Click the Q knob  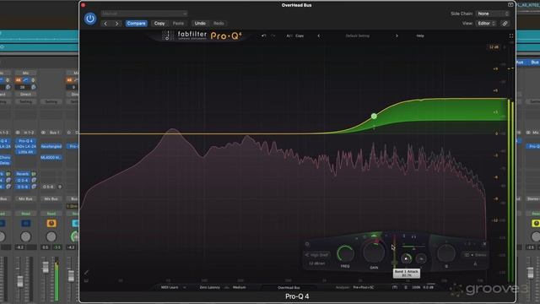point(446,253)
